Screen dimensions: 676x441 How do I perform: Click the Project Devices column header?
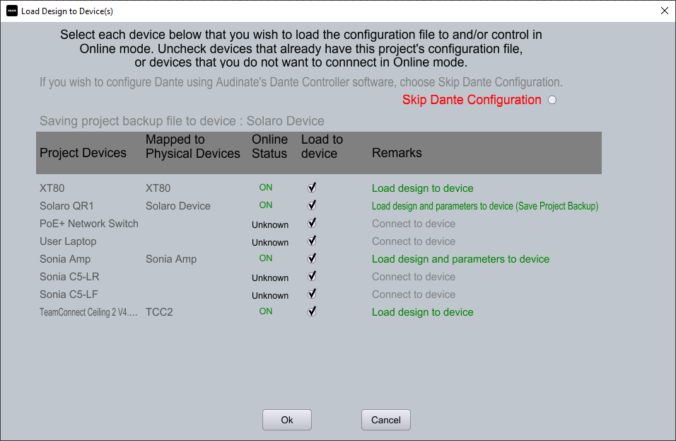83,153
